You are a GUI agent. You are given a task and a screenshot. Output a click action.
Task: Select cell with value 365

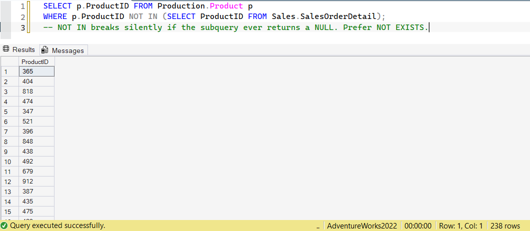pos(36,71)
